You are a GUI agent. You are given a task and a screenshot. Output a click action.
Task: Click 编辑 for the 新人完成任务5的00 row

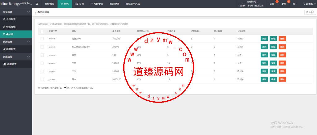273,47
